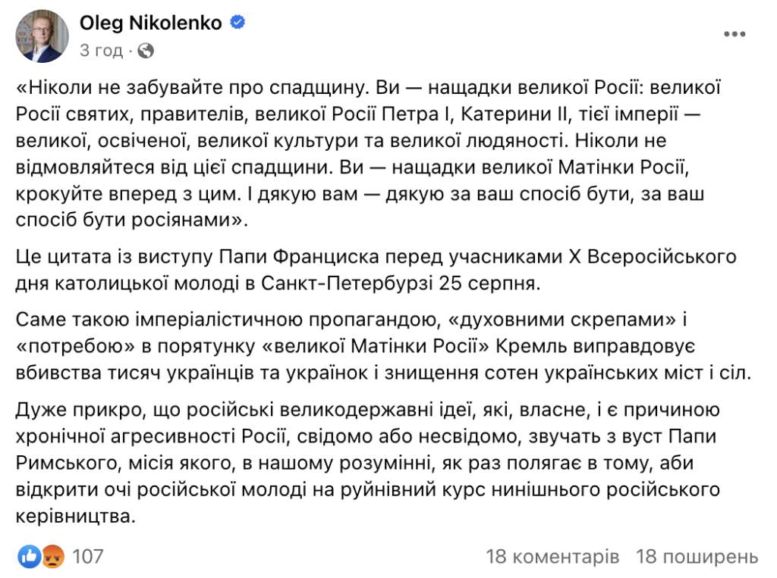Click the phrase "спосіб бути росіянами" ending the quote
777x578 pixels.
(x=131, y=220)
